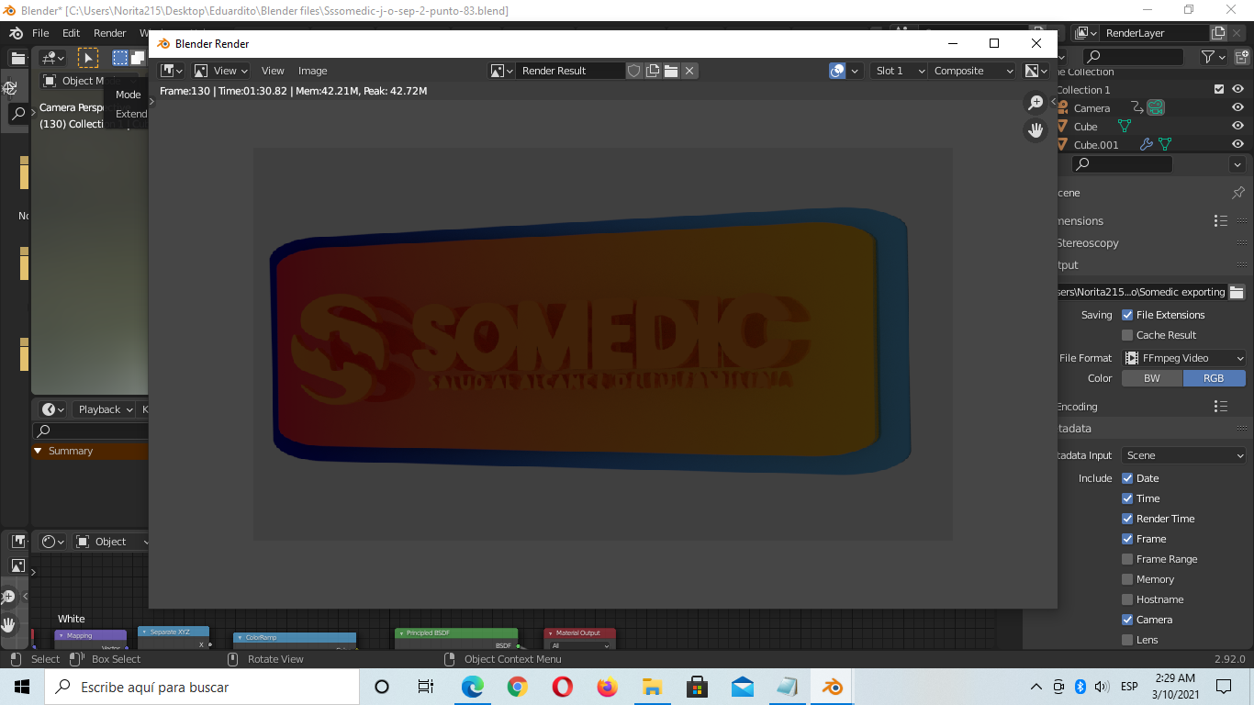Screen dimensions: 1254x705
Task: Toggle the File Extensions checkbox
Action: pos(1127,315)
